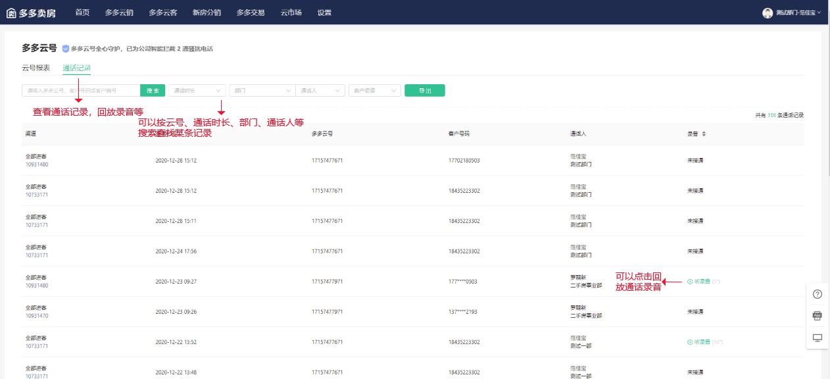Viewport: 830px width, 379px height.
Task: Select the 通话记录 tab
Action: tap(76, 68)
